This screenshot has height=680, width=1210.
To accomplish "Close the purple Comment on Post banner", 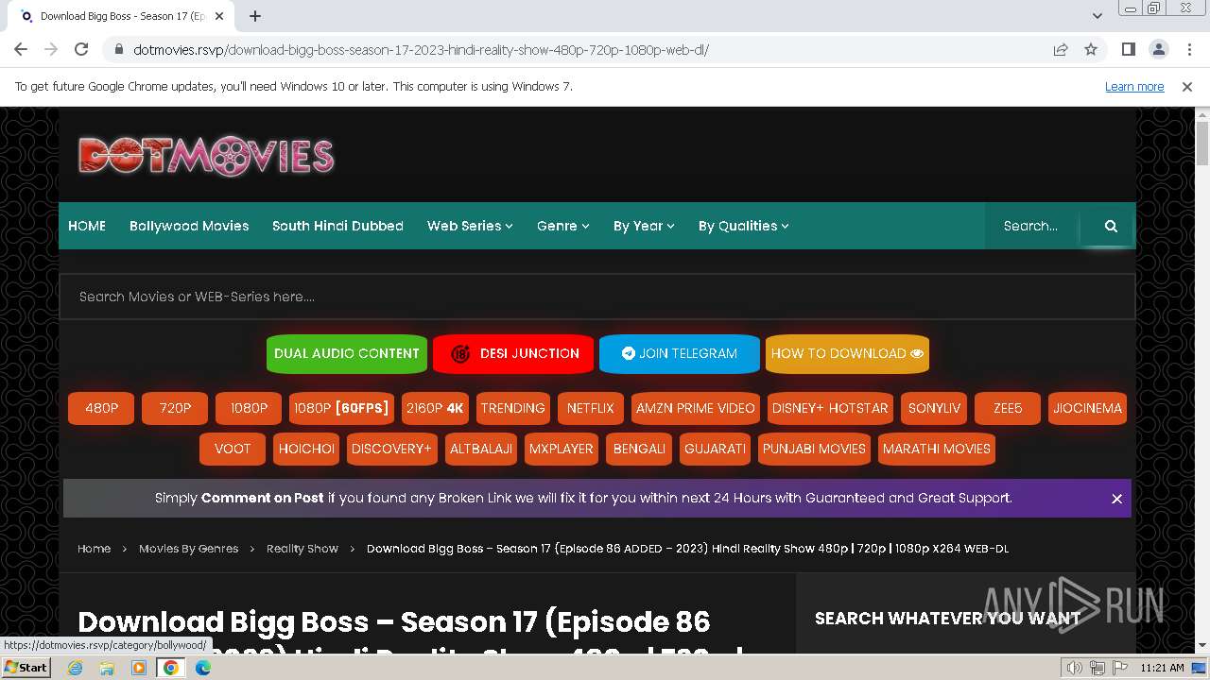I will 1116,499.
